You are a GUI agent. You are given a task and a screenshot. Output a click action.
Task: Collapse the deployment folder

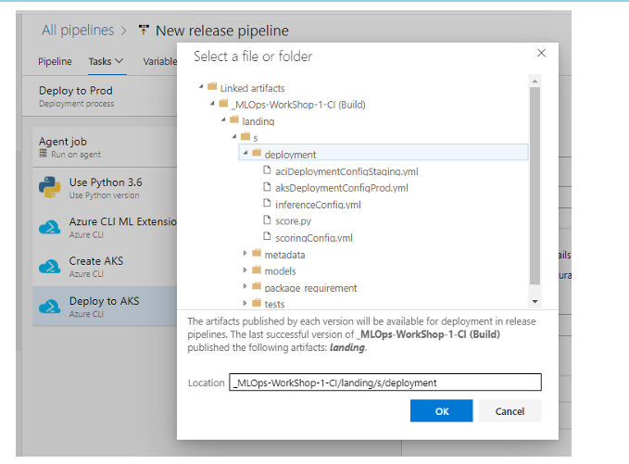(245, 154)
